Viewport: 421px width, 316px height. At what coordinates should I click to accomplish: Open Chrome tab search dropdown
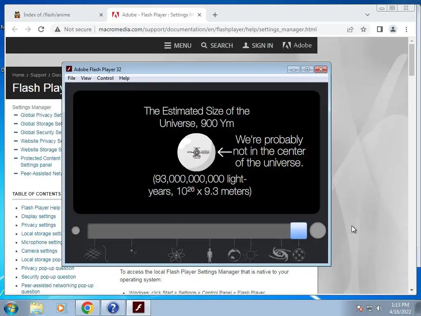click(x=367, y=15)
